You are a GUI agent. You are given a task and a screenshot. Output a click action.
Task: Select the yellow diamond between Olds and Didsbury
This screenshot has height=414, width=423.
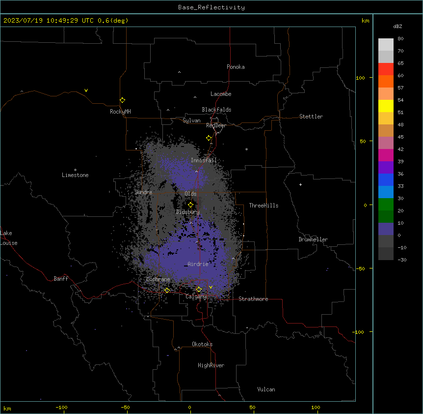point(190,205)
